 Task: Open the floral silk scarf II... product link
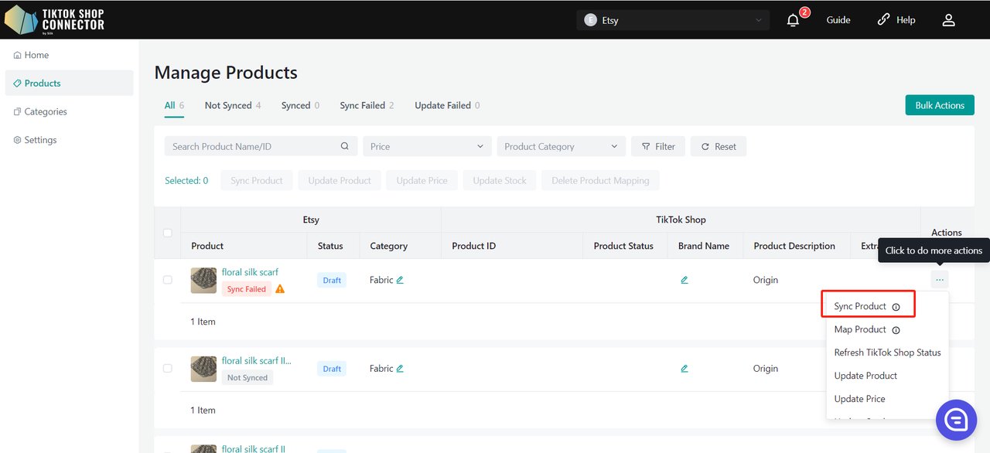point(257,361)
